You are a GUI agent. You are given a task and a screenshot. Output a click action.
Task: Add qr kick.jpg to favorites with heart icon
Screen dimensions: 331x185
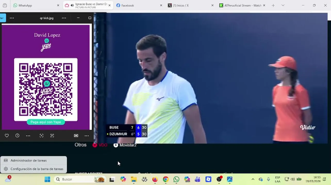(7, 136)
